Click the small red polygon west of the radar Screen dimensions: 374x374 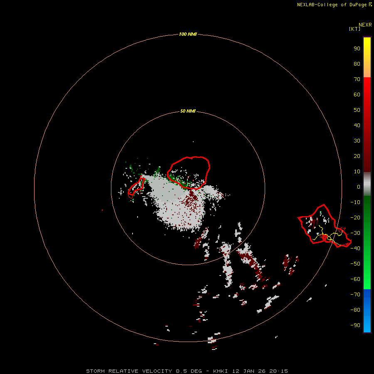click(136, 188)
